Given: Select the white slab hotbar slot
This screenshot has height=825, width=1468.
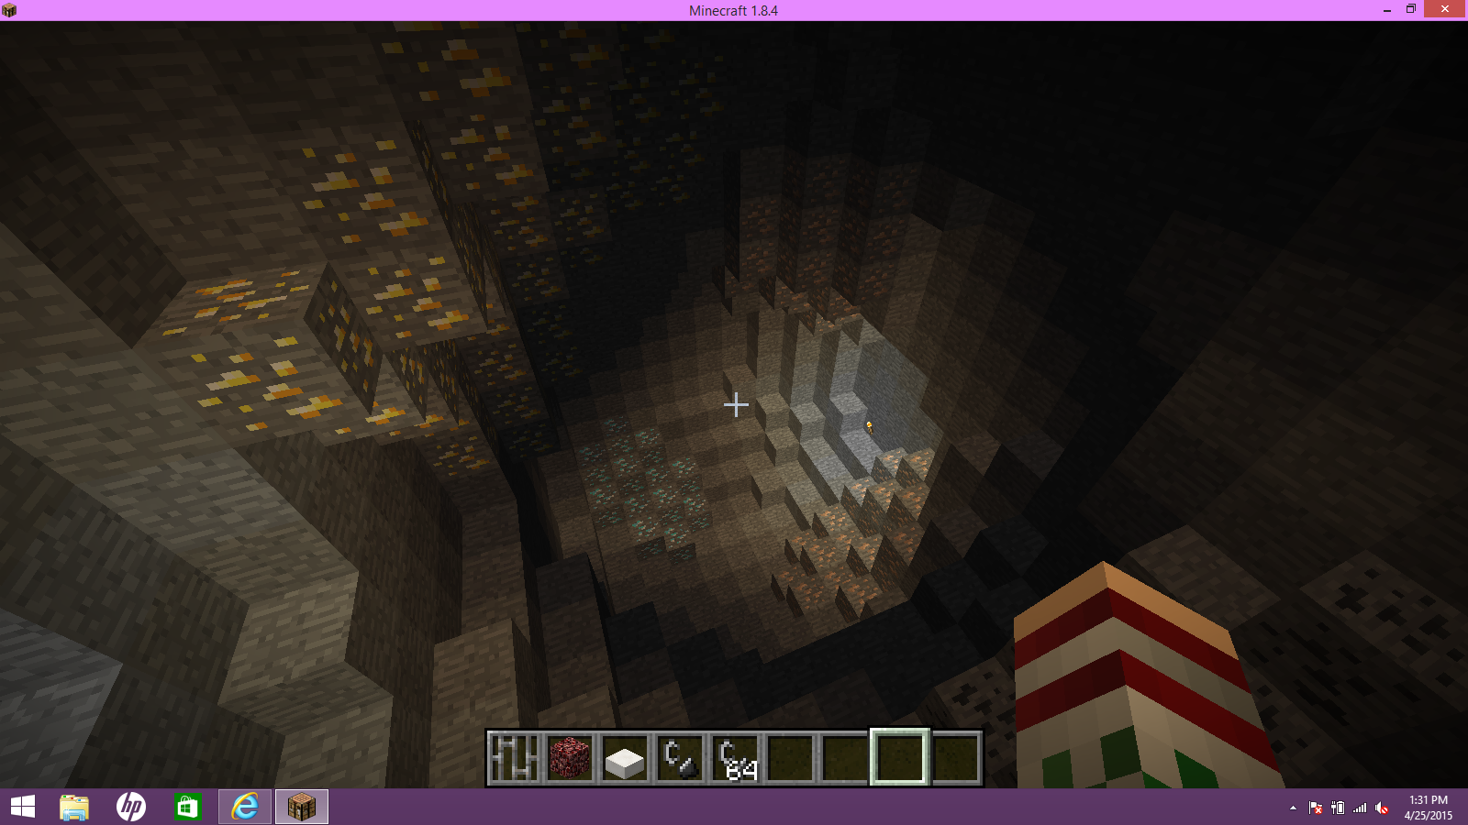Looking at the screenshot, I should [x=625, y=759].
